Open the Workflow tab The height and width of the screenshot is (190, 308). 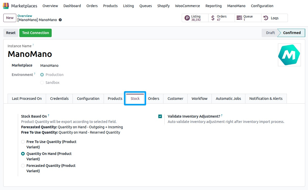(x=200, y=99)
